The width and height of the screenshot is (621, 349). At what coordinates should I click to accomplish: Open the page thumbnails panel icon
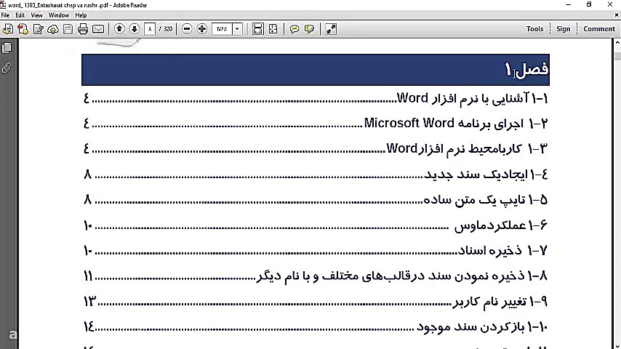point(7,48)
